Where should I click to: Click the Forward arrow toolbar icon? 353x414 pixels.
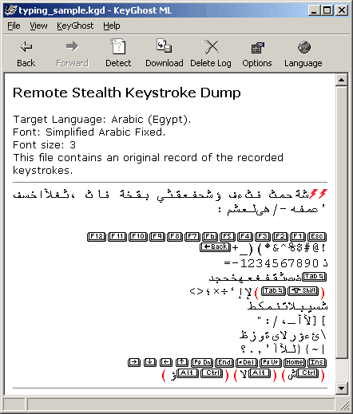pyautogui.click(x=72, y=46)
